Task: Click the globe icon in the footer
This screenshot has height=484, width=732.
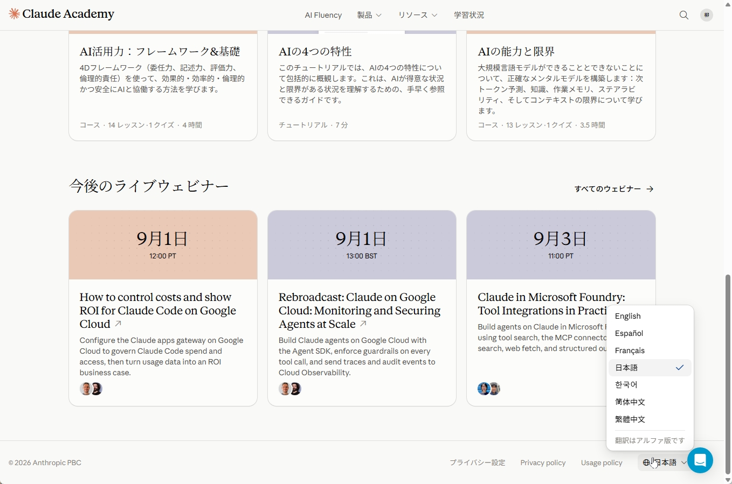Action: pos(646,462)
